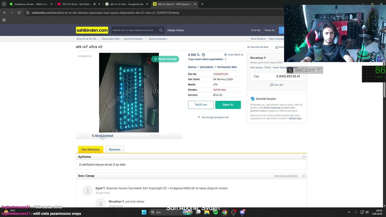Open Yayınlanma Kriterleri link
The image size is (386, 217).
coord(286,176)
